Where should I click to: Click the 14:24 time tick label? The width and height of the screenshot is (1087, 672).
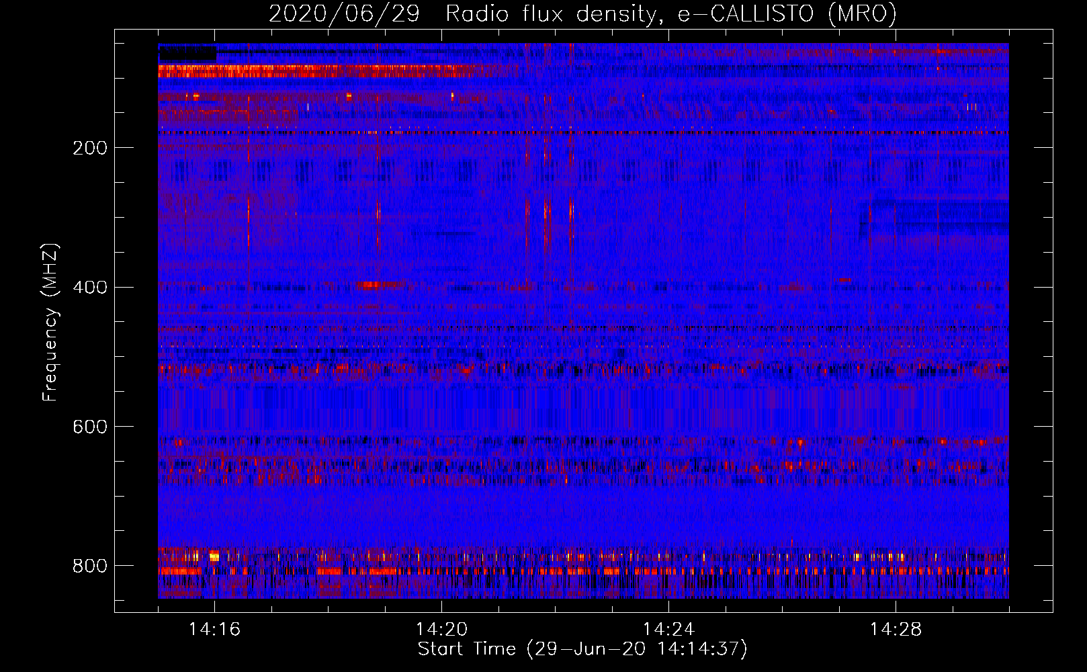tap(668, 629)
